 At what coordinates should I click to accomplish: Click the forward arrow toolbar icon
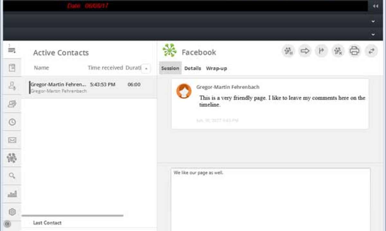tap(305, 51)
